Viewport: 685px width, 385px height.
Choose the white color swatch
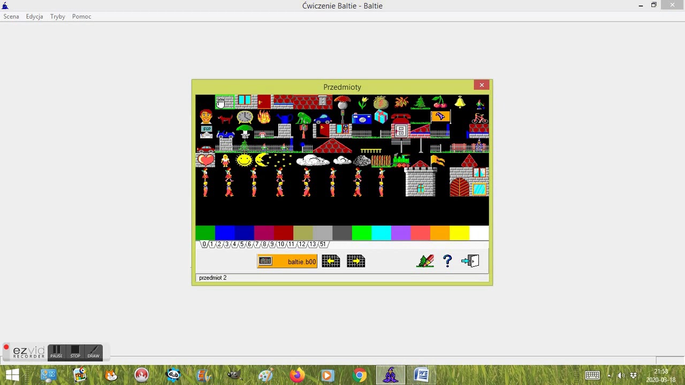click(x=479, y=233)
